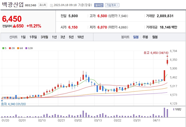Click the current price 6,450
186x127 pixels.
click(x=12, y=19)
